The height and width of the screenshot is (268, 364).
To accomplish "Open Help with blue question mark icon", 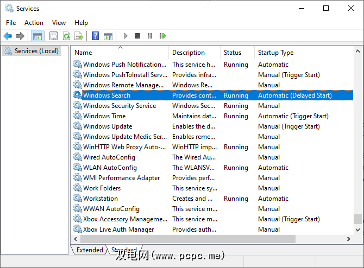I will (96, 36).
